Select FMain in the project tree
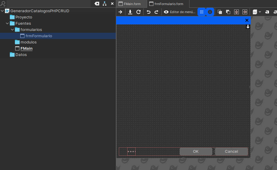This screenshot has height=170, width=277. [x=27, y=49]
